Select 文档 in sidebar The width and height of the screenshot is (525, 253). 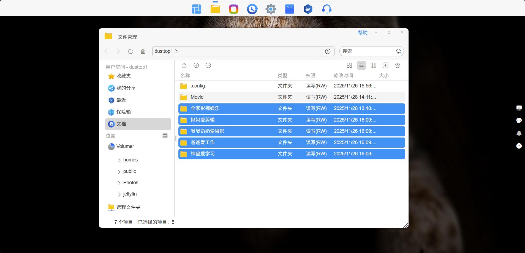(138, 124)
